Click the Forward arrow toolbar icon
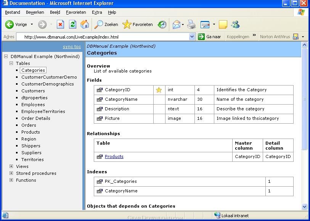This screenshot has width=310, height=221. point(42,24)
